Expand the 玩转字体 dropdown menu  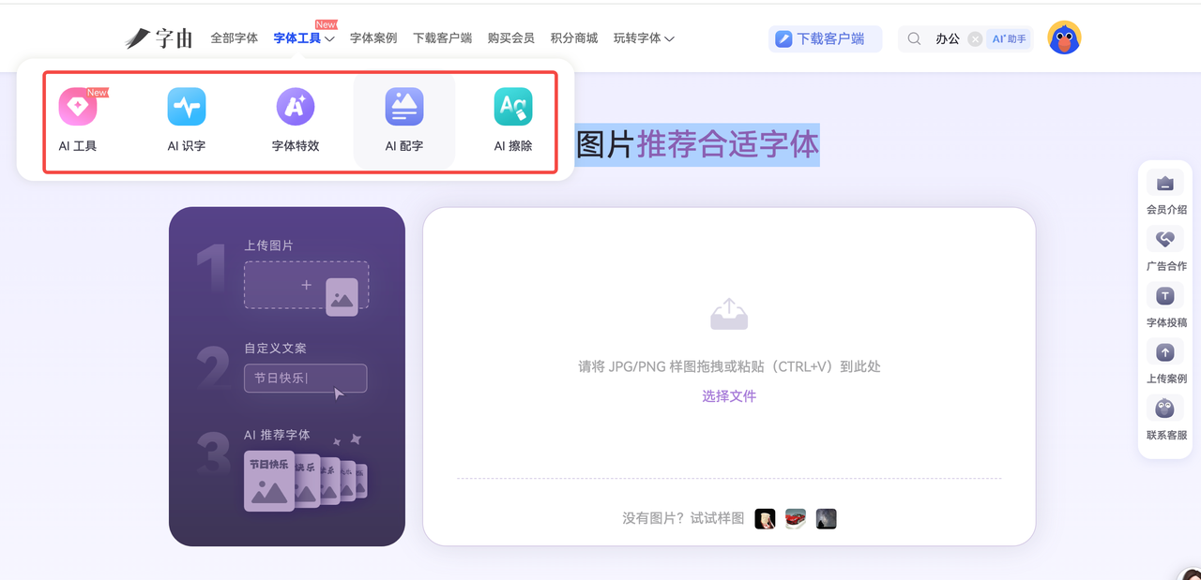pos(644,38)
